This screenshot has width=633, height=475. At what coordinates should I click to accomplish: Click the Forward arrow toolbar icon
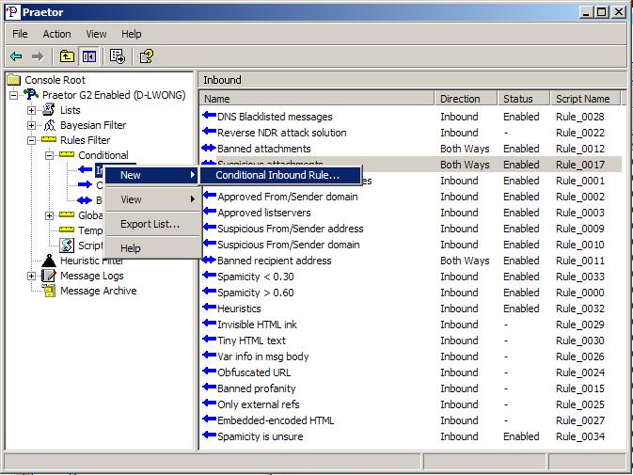click(38, 56)
